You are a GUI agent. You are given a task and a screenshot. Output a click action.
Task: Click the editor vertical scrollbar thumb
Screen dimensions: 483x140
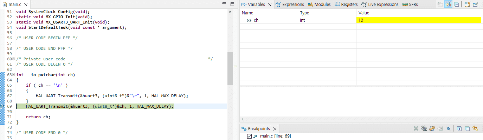(230, 69)
